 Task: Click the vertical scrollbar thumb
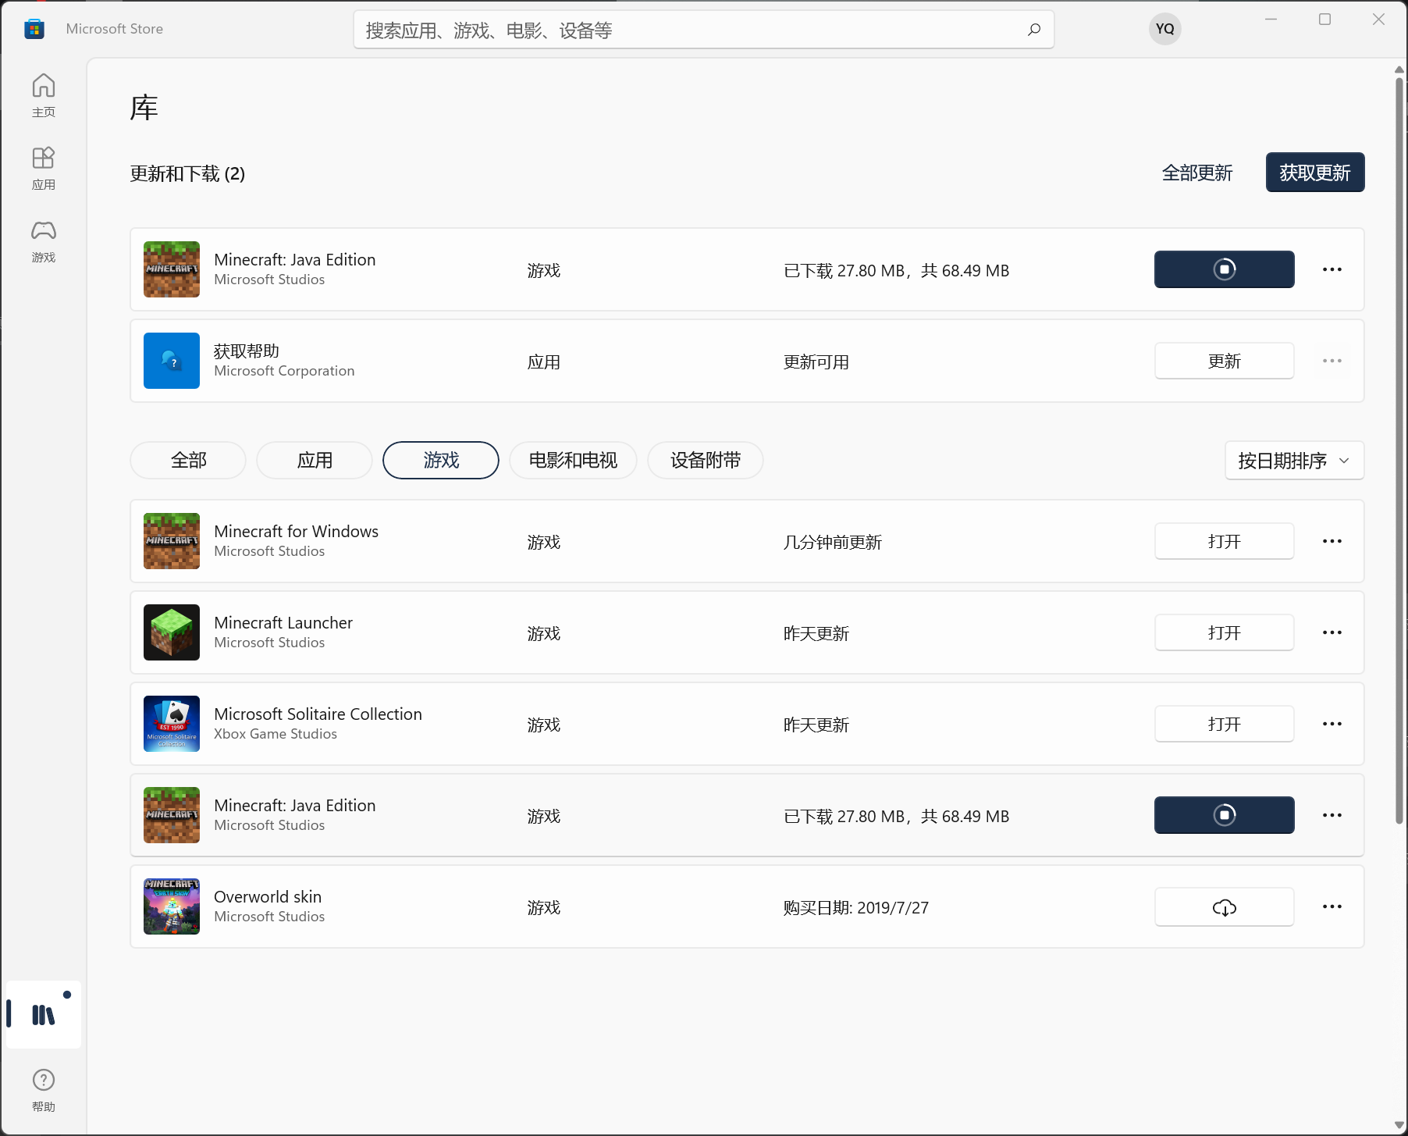(1399, 450)
